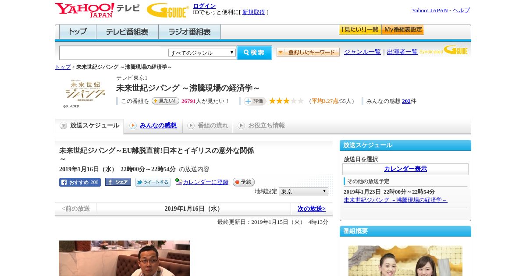Click the 26791 want-to-watch count text
Viewport: 526px width, 276px height.
pyautogui.click(x=188, y=101)
